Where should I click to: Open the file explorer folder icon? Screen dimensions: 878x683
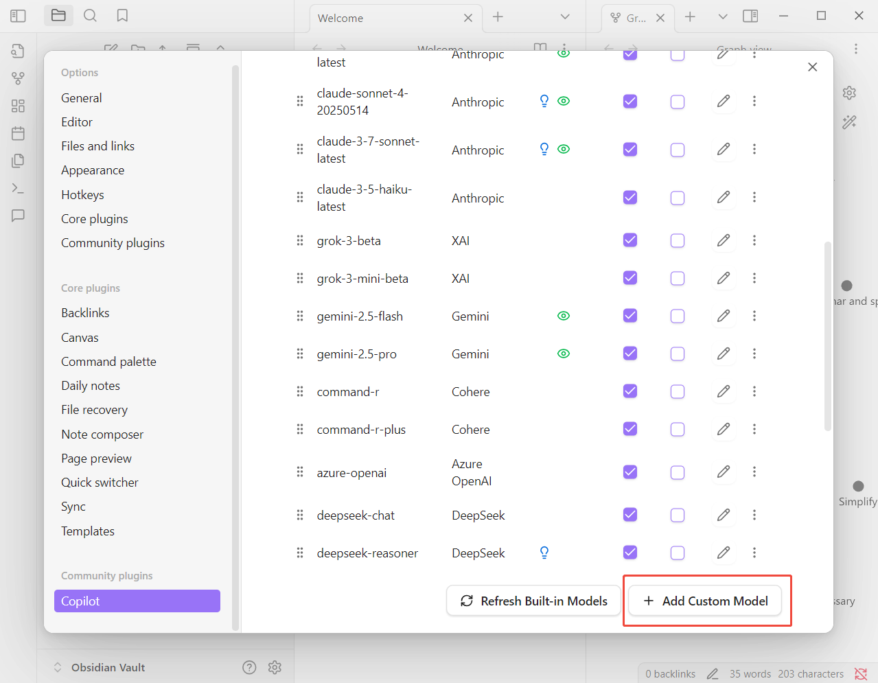58,16
